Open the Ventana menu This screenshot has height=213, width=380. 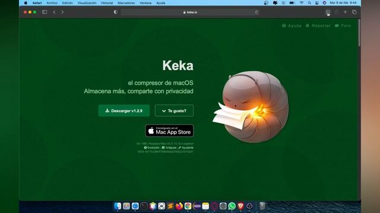[145, 3]
